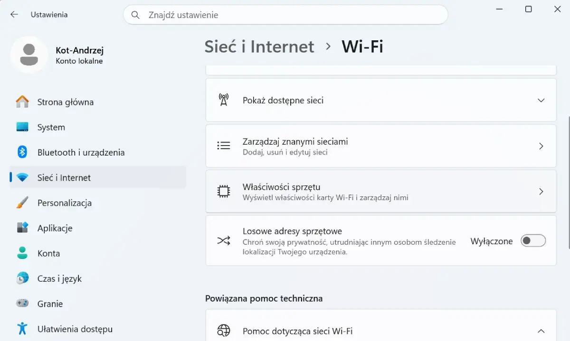Screen dimensions: 570x341
Task: Toggle Losowe adresy sprzętowe switch
Action: click(x=533, y=241)
